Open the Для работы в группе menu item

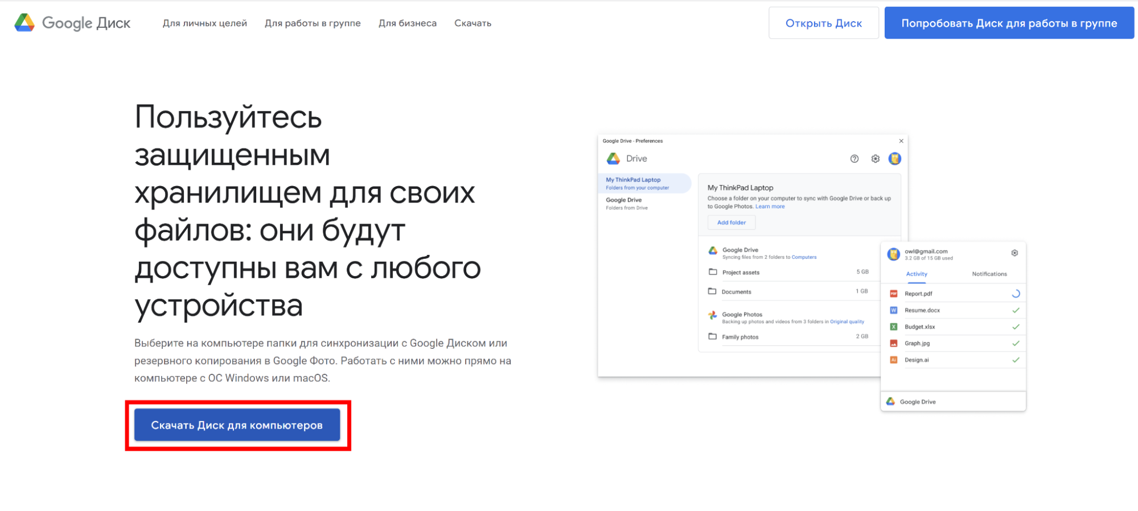[313, 23]
